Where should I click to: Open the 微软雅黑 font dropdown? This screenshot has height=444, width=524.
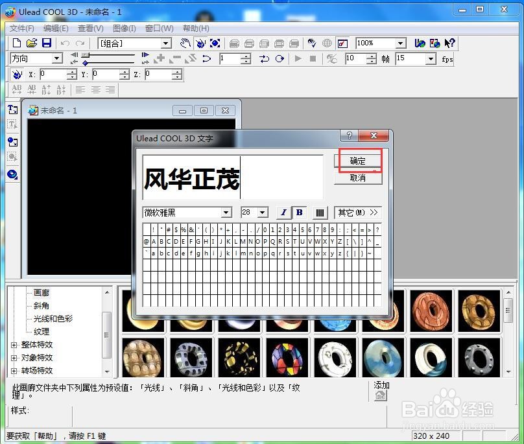(x=226, y=213)
